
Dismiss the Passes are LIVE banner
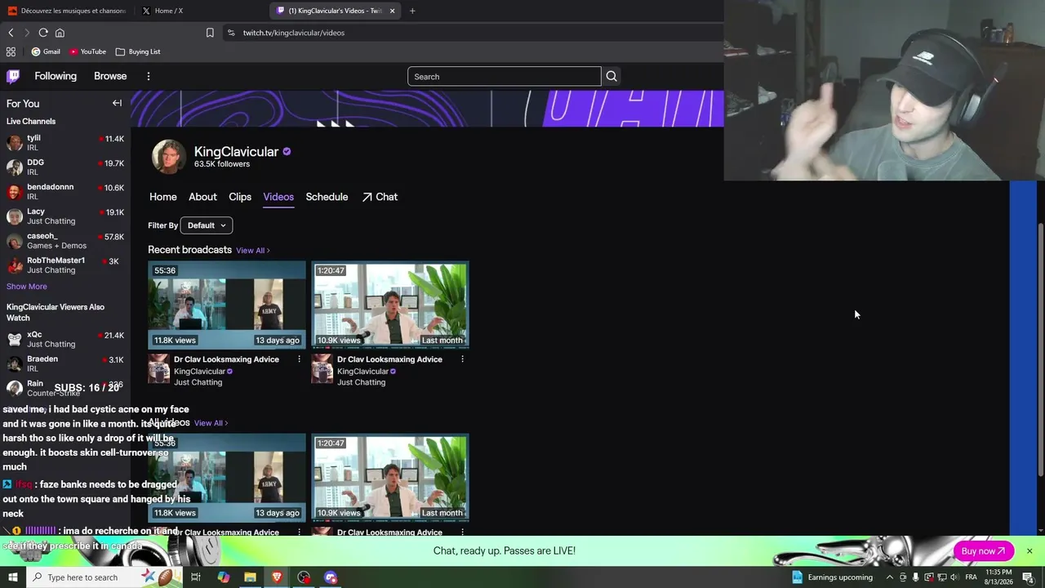pos(1029,551)
